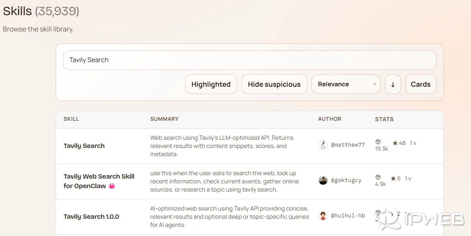Viewport: 471px width, 236px height.
Task: Click 'Browse the skill library.' text
Action: click(x=38, y=29)
